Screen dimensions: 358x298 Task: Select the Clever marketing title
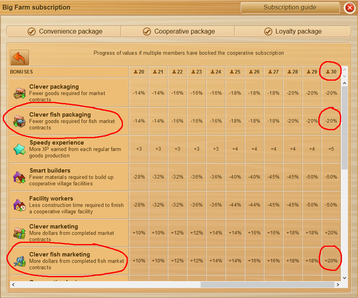(x=54, y=226)
